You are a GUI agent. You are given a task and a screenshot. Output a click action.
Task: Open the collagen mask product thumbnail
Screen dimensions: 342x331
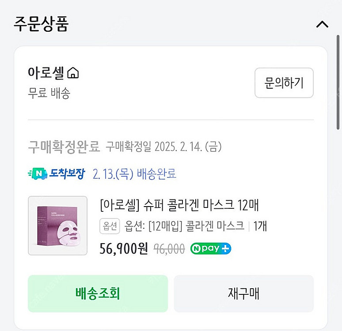(x=57, y=226)
